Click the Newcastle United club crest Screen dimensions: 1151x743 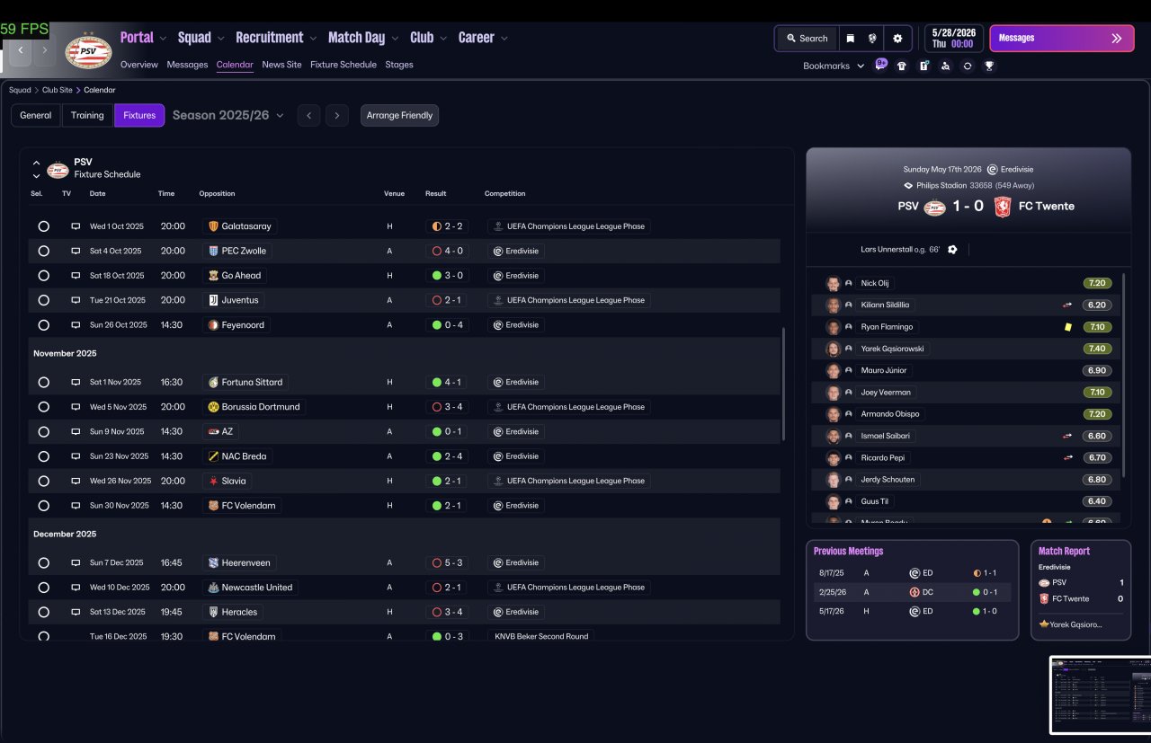[213, 588]
